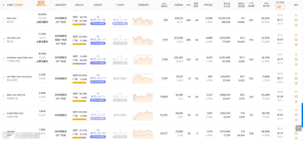Click back-to-top arrow button
This screenshot has width=303, height=141.
point(298,128)
